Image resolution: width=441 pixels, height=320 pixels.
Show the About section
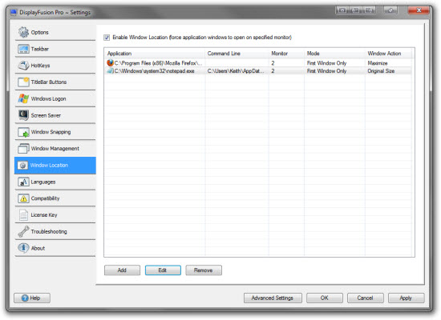(x=55, y=248)
